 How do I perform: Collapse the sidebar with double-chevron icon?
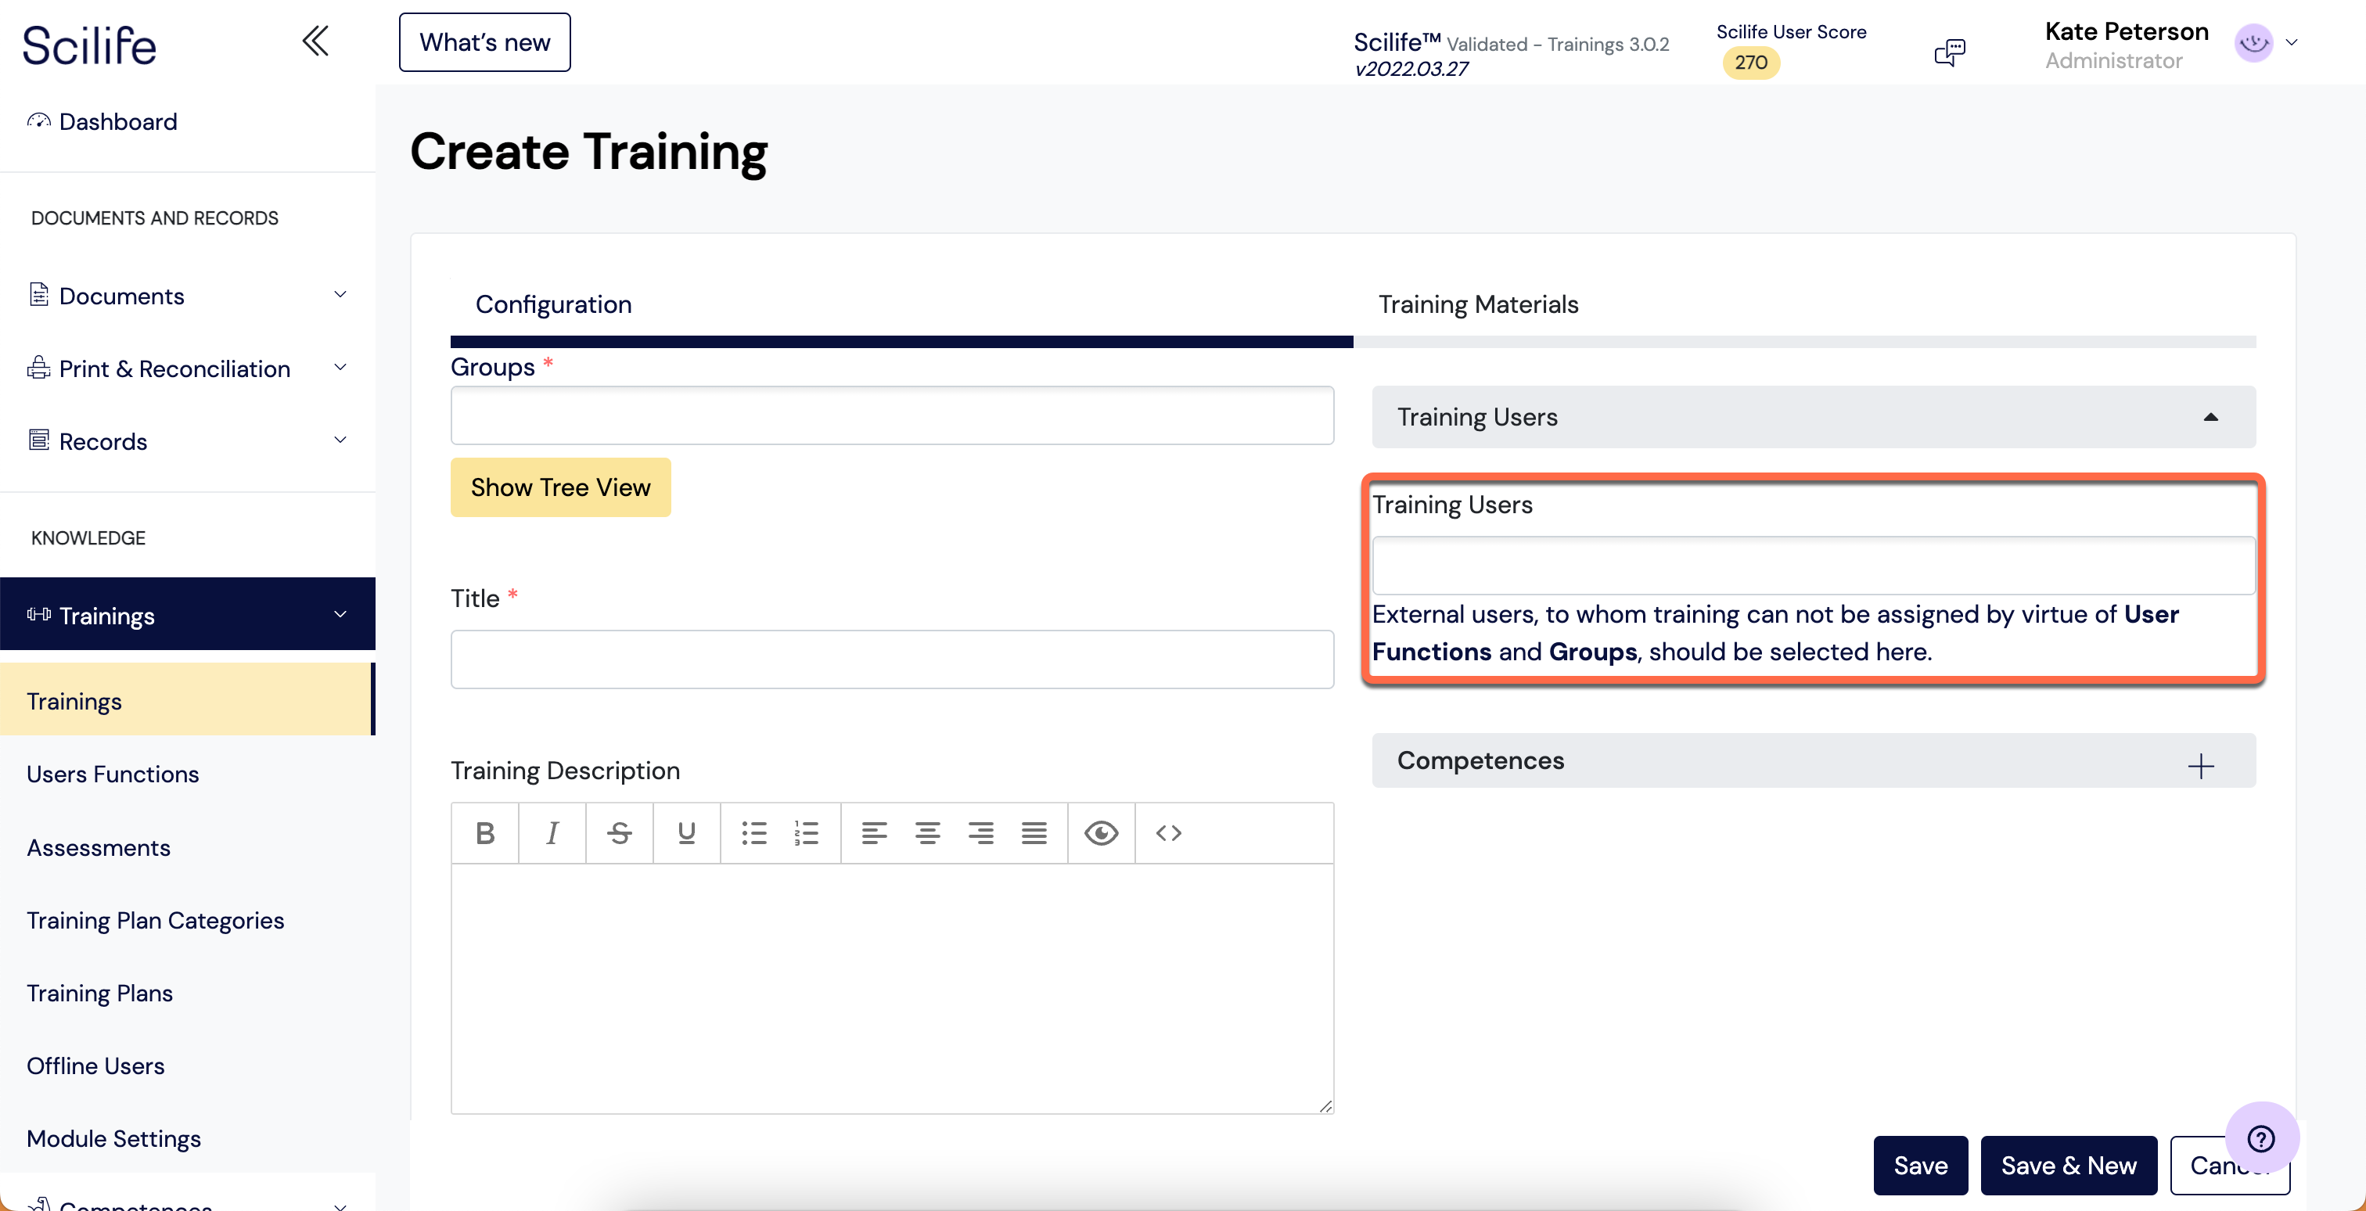[x=315, y=41]
